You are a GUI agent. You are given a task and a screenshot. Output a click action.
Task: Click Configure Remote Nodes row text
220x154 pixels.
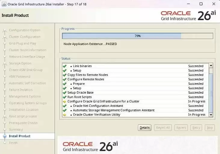pos(86,79)
